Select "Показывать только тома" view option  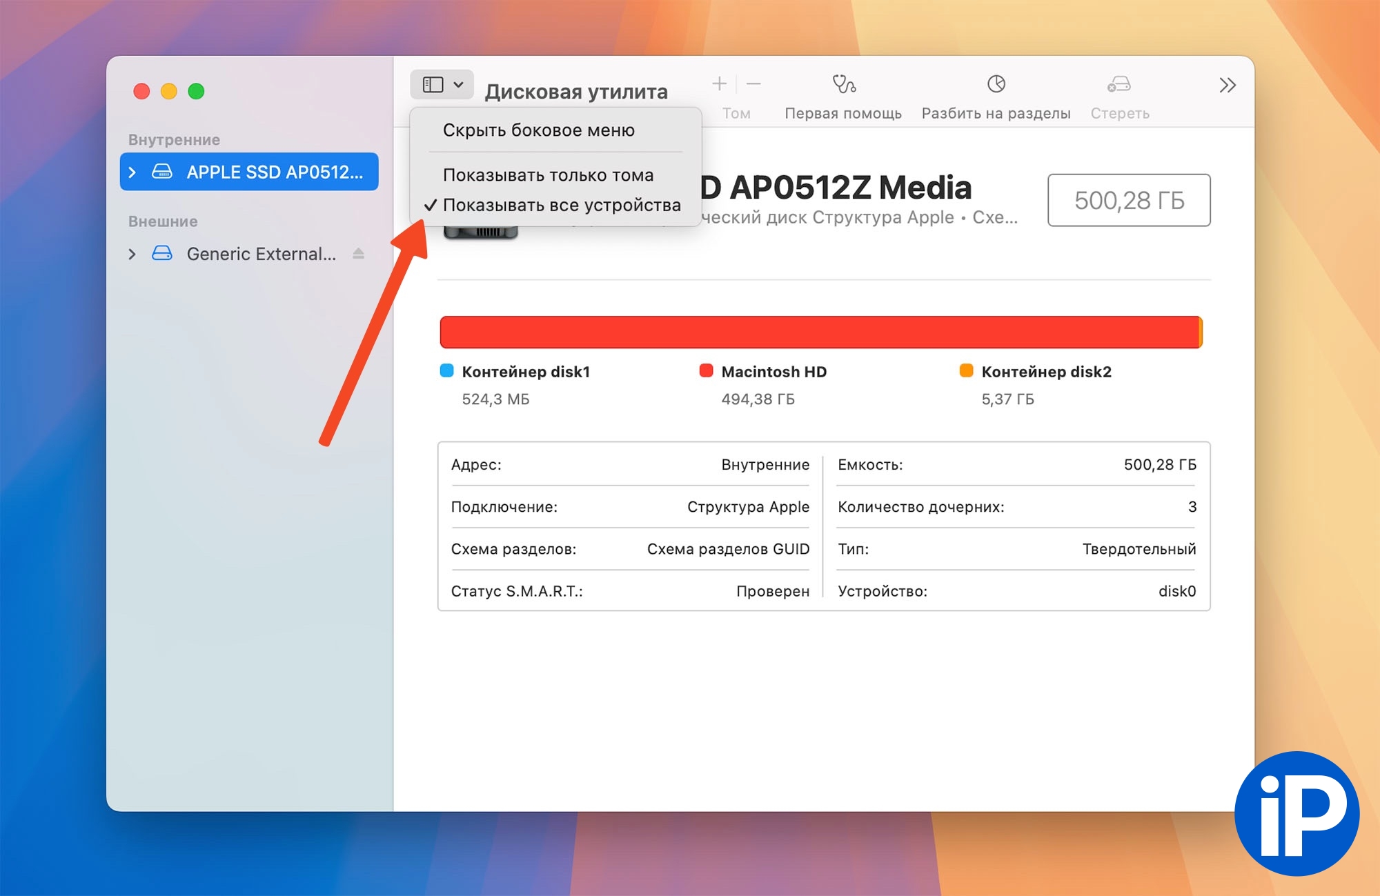click(548, 175)
